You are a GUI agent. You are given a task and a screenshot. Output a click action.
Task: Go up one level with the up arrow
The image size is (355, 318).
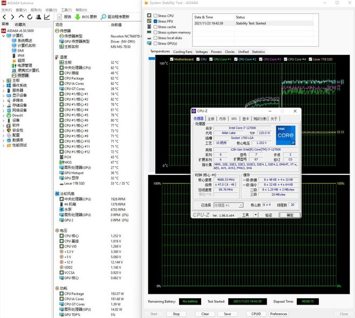(21, 17)
